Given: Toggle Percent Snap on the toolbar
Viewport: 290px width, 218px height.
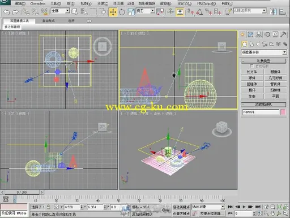Looking at the screenshot, I should pyautogui.click(x=208, y=12).
